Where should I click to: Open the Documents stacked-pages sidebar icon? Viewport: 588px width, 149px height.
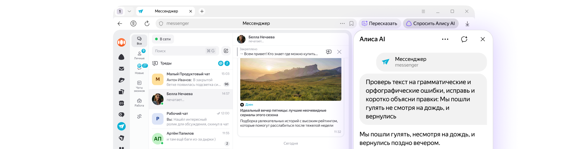[122, 92]
